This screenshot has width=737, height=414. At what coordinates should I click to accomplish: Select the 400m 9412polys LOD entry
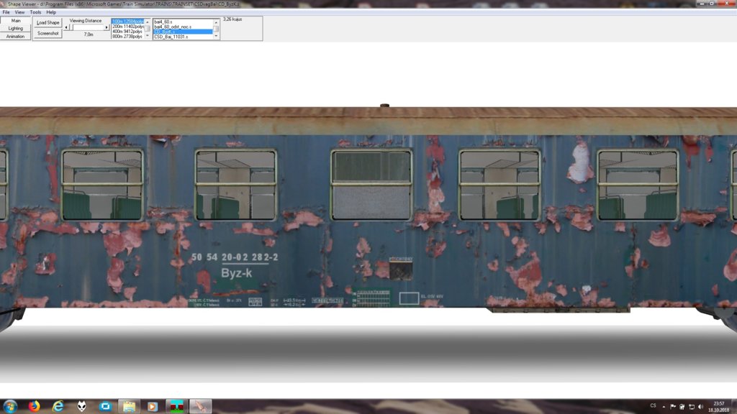click(x=127, y=32)
